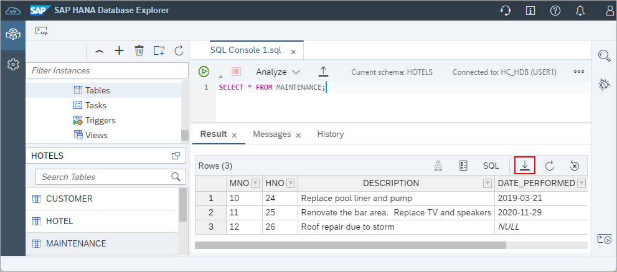
Task: Open the CUSTOMER table
Action: 102,199
